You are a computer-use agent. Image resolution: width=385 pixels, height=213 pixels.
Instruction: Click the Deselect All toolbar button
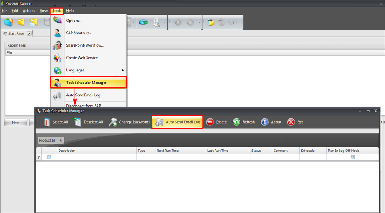88,122
